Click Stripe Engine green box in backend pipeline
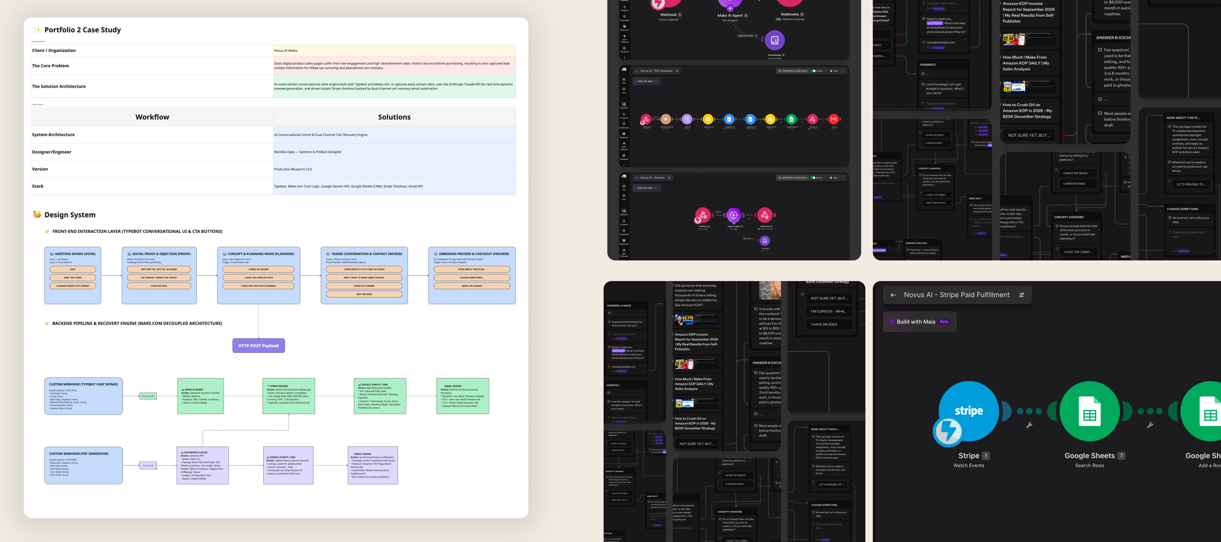The image size is (1221, 542). point(289,396)
